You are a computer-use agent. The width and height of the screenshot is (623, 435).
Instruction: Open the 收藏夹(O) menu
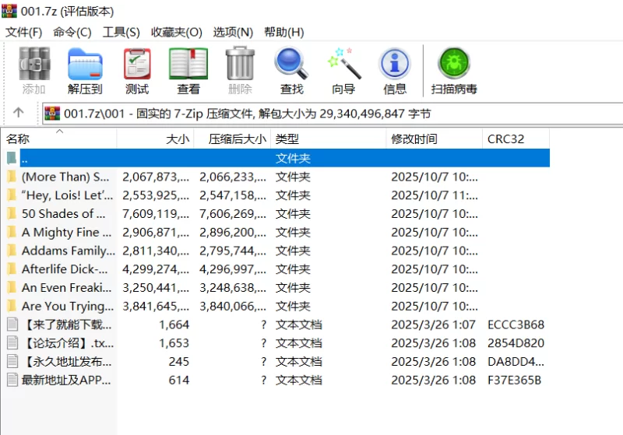click(x=177, y=32)
